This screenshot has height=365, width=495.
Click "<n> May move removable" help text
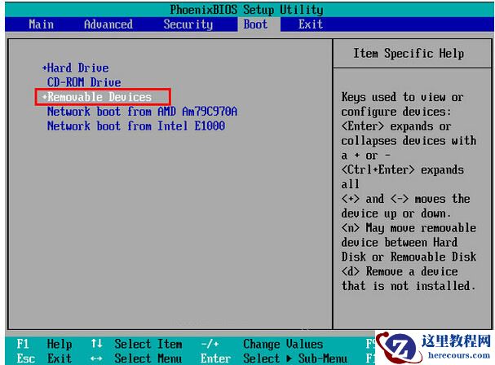[x=409, y=228]
